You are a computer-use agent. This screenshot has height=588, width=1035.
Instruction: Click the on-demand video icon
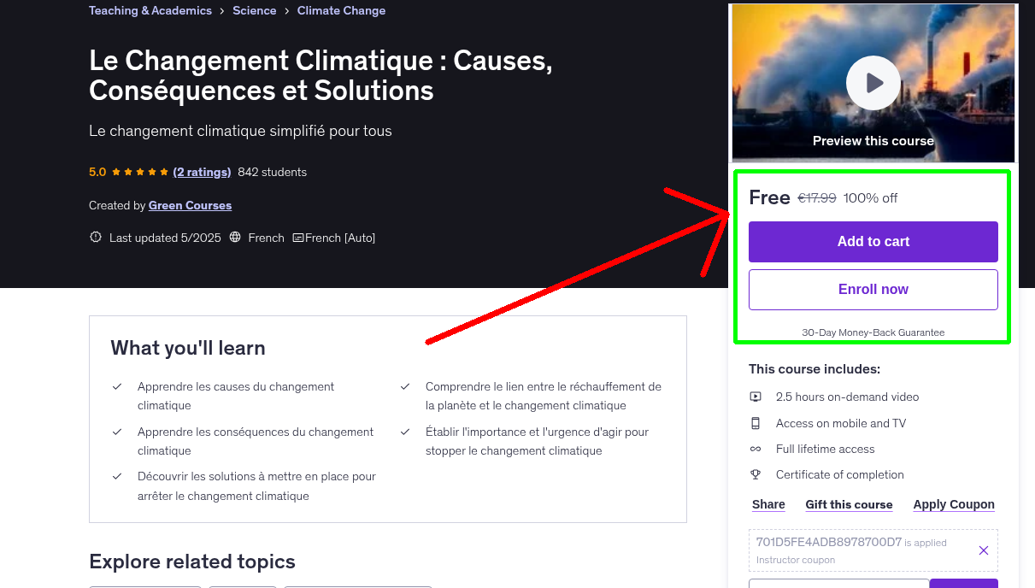(756, 397)
